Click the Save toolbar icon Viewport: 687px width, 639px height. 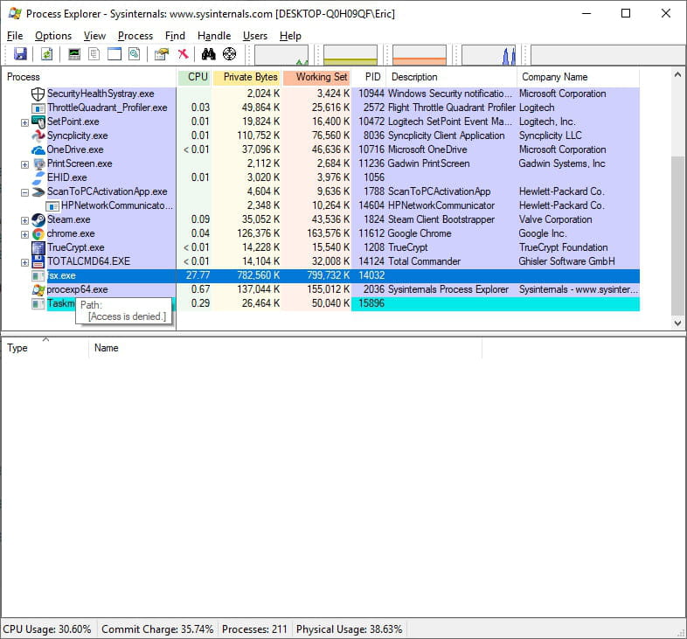tap(20, 54)
